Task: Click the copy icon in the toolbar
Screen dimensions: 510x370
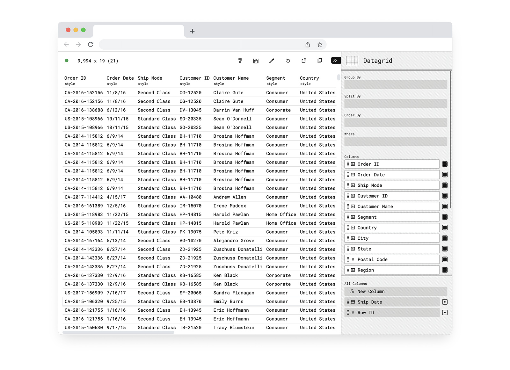Action: click(320, 61)
